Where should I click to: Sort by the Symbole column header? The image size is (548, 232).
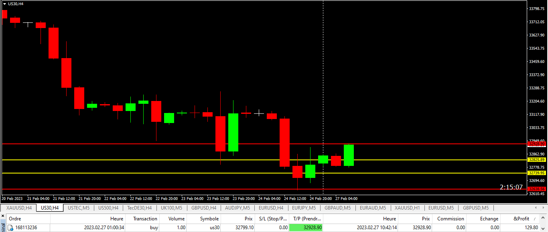coord(204,219)
